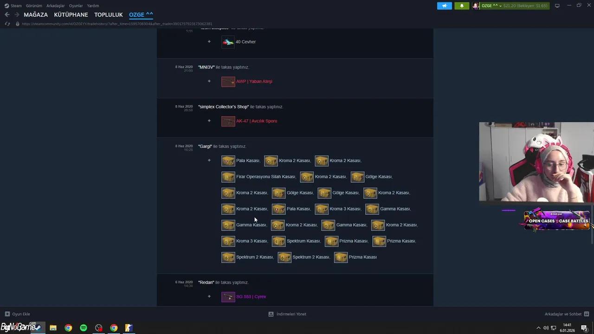Click the plus icon beside Oyun Ekle
The image size is (594, 334).
7,314
